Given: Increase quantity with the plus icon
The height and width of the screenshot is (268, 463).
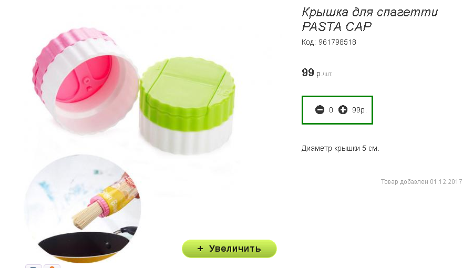Looking at the screenshot, I should pyautogui.click(x=343, y=110).
